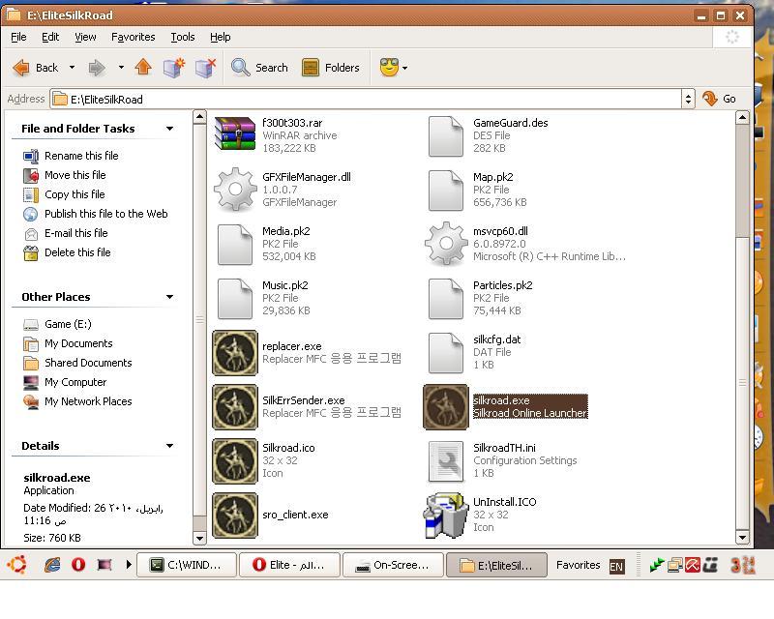The image size is (774, 619).
Task: Open the Ubuntu-style start button on taskbar
Action: 16,565
